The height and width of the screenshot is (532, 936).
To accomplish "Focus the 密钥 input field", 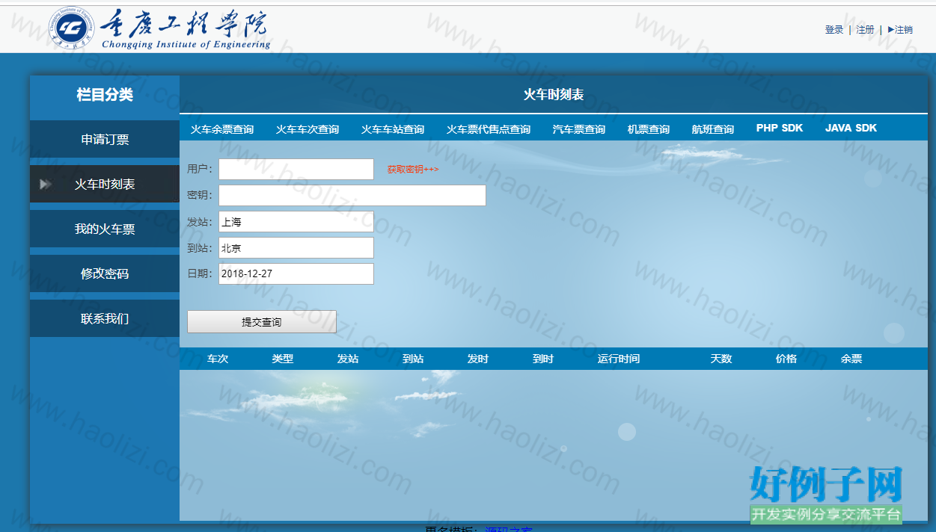I will pyautogui.click(x=352, y=195).
